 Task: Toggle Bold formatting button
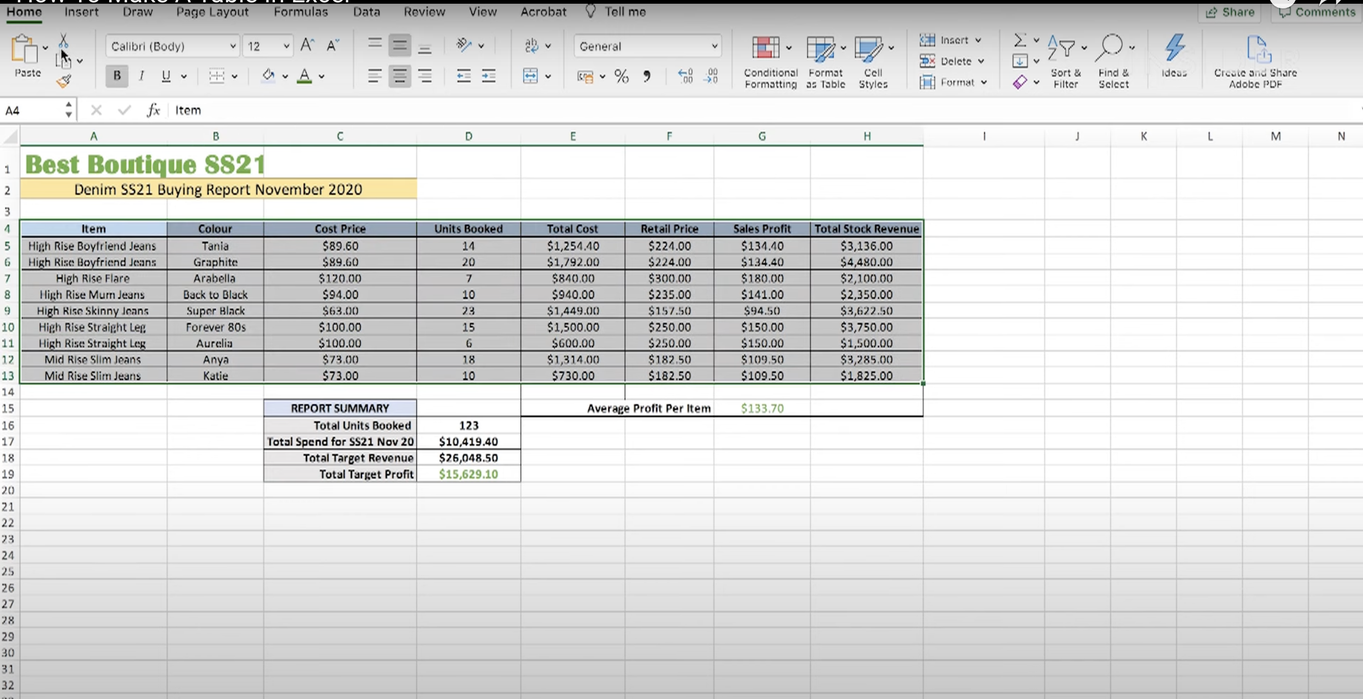pyautogui.click(x=117, y=76)
